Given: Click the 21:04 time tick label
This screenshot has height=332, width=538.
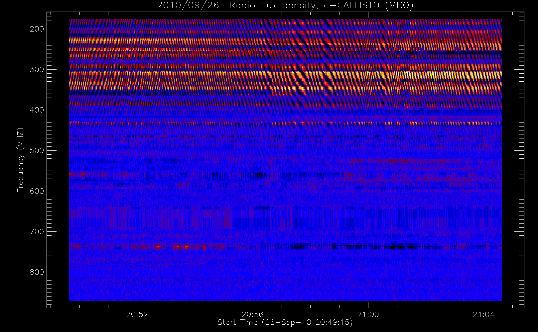Looking at the screenshot, I should tap(483, 314).
